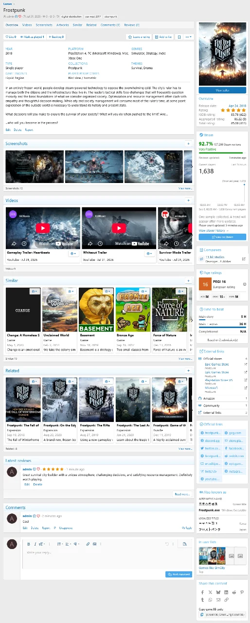Open the list dropdown in reply editor
This screenshot has width=250, height=623.
pyautogui.click(x=59, y=544)
